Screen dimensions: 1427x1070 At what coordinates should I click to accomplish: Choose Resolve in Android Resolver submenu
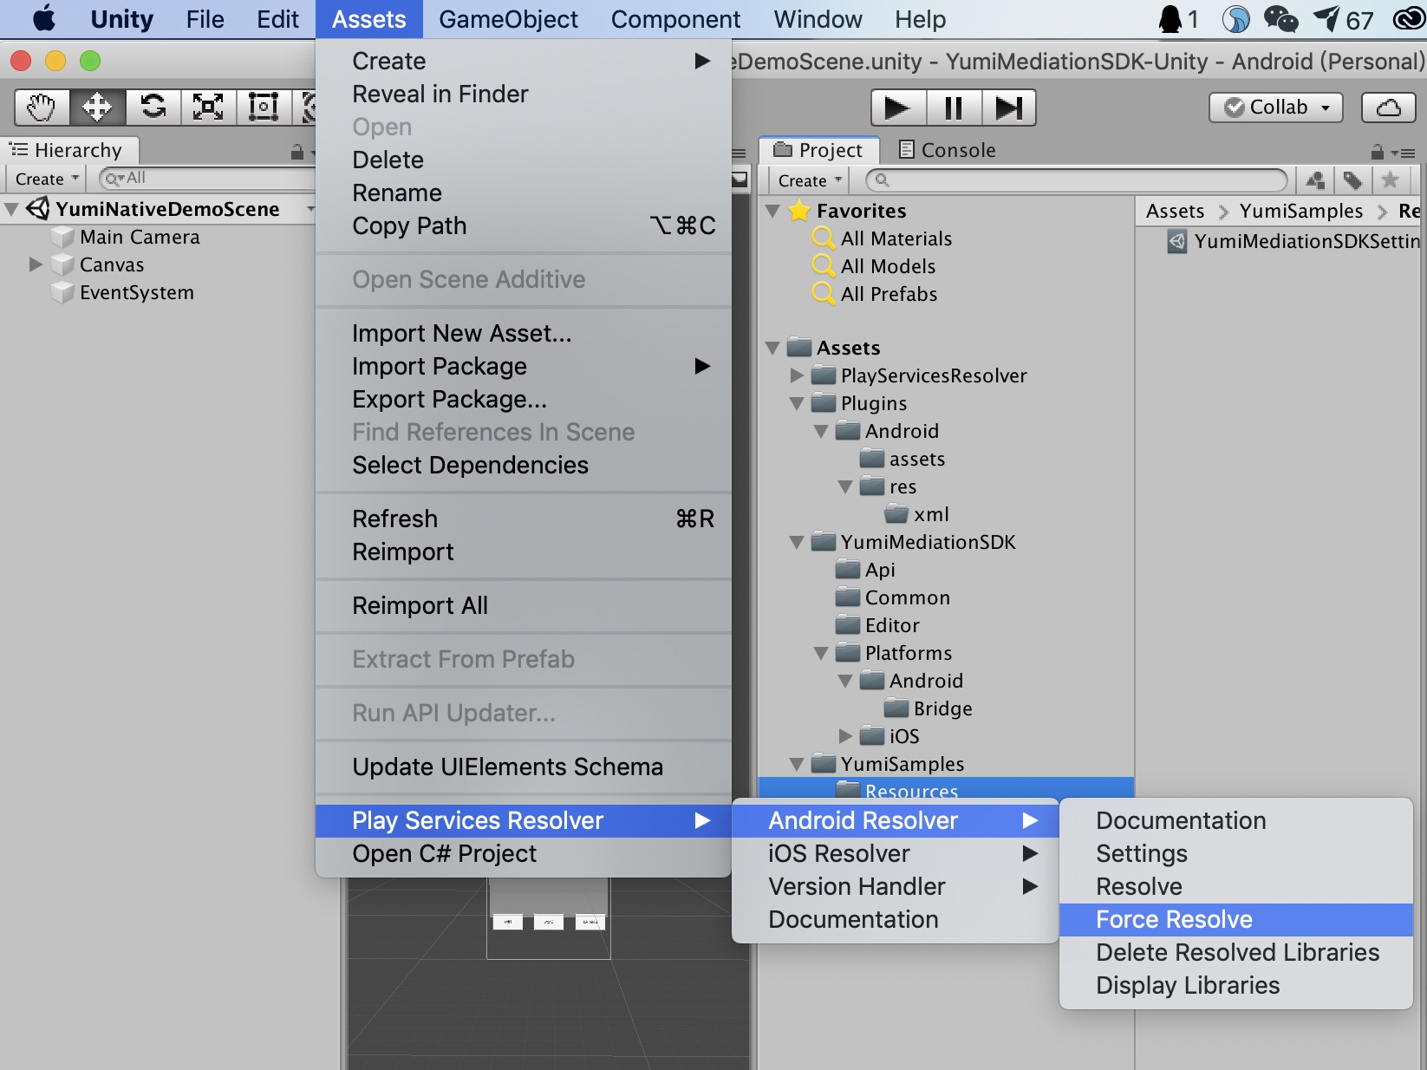coord(1236,886)
